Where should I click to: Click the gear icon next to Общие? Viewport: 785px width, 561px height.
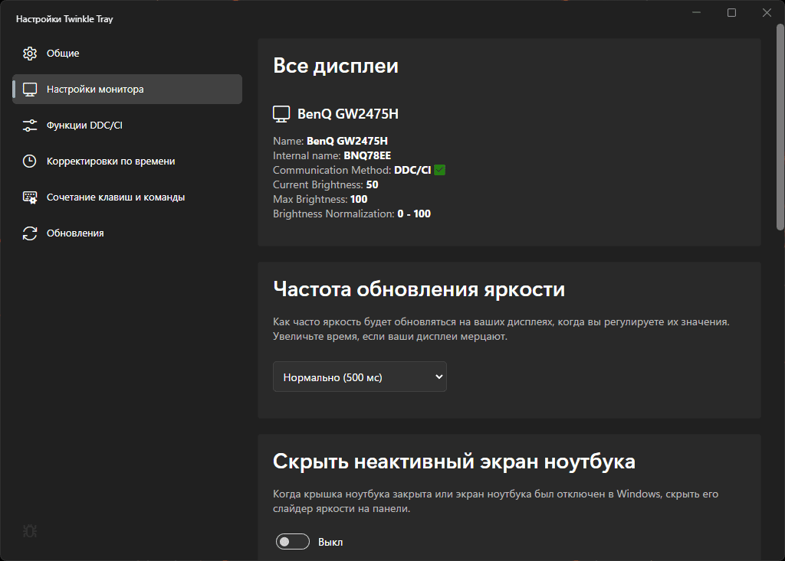pos(30,54)
